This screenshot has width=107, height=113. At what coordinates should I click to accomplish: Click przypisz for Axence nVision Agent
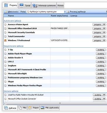click(98, 24)
